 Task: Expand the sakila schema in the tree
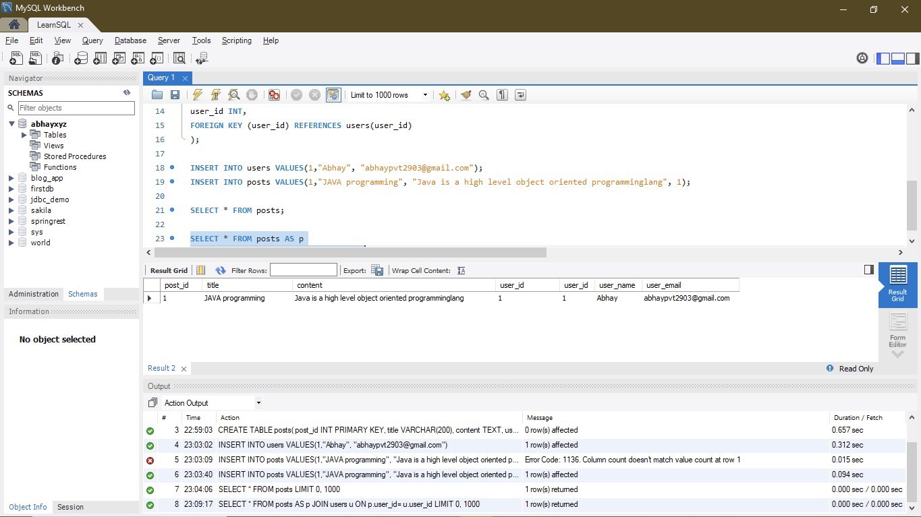11,210
